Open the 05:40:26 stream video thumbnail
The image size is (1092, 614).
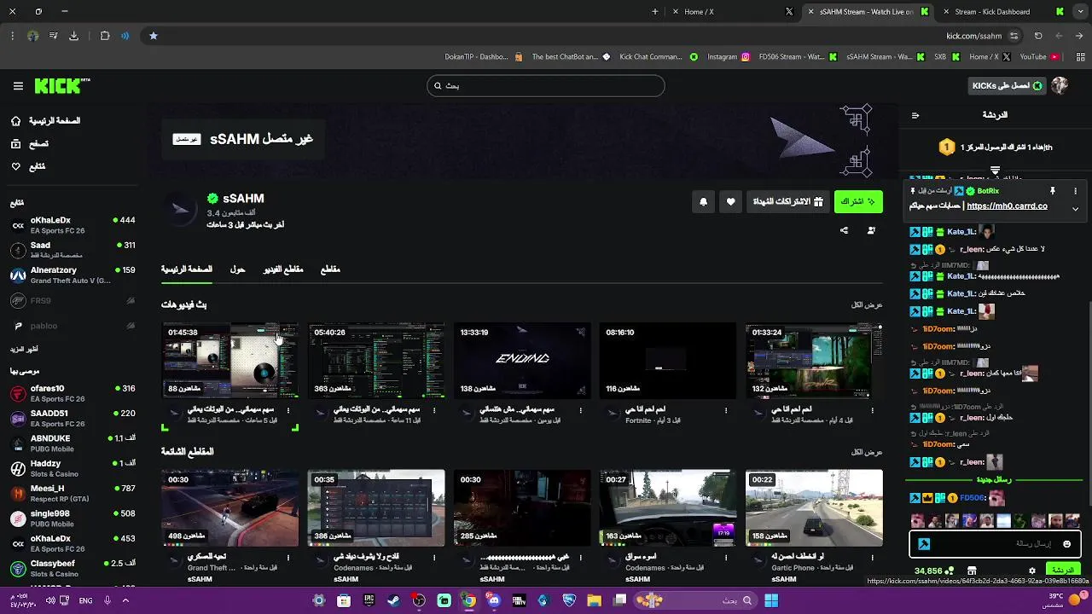[376, 361]
